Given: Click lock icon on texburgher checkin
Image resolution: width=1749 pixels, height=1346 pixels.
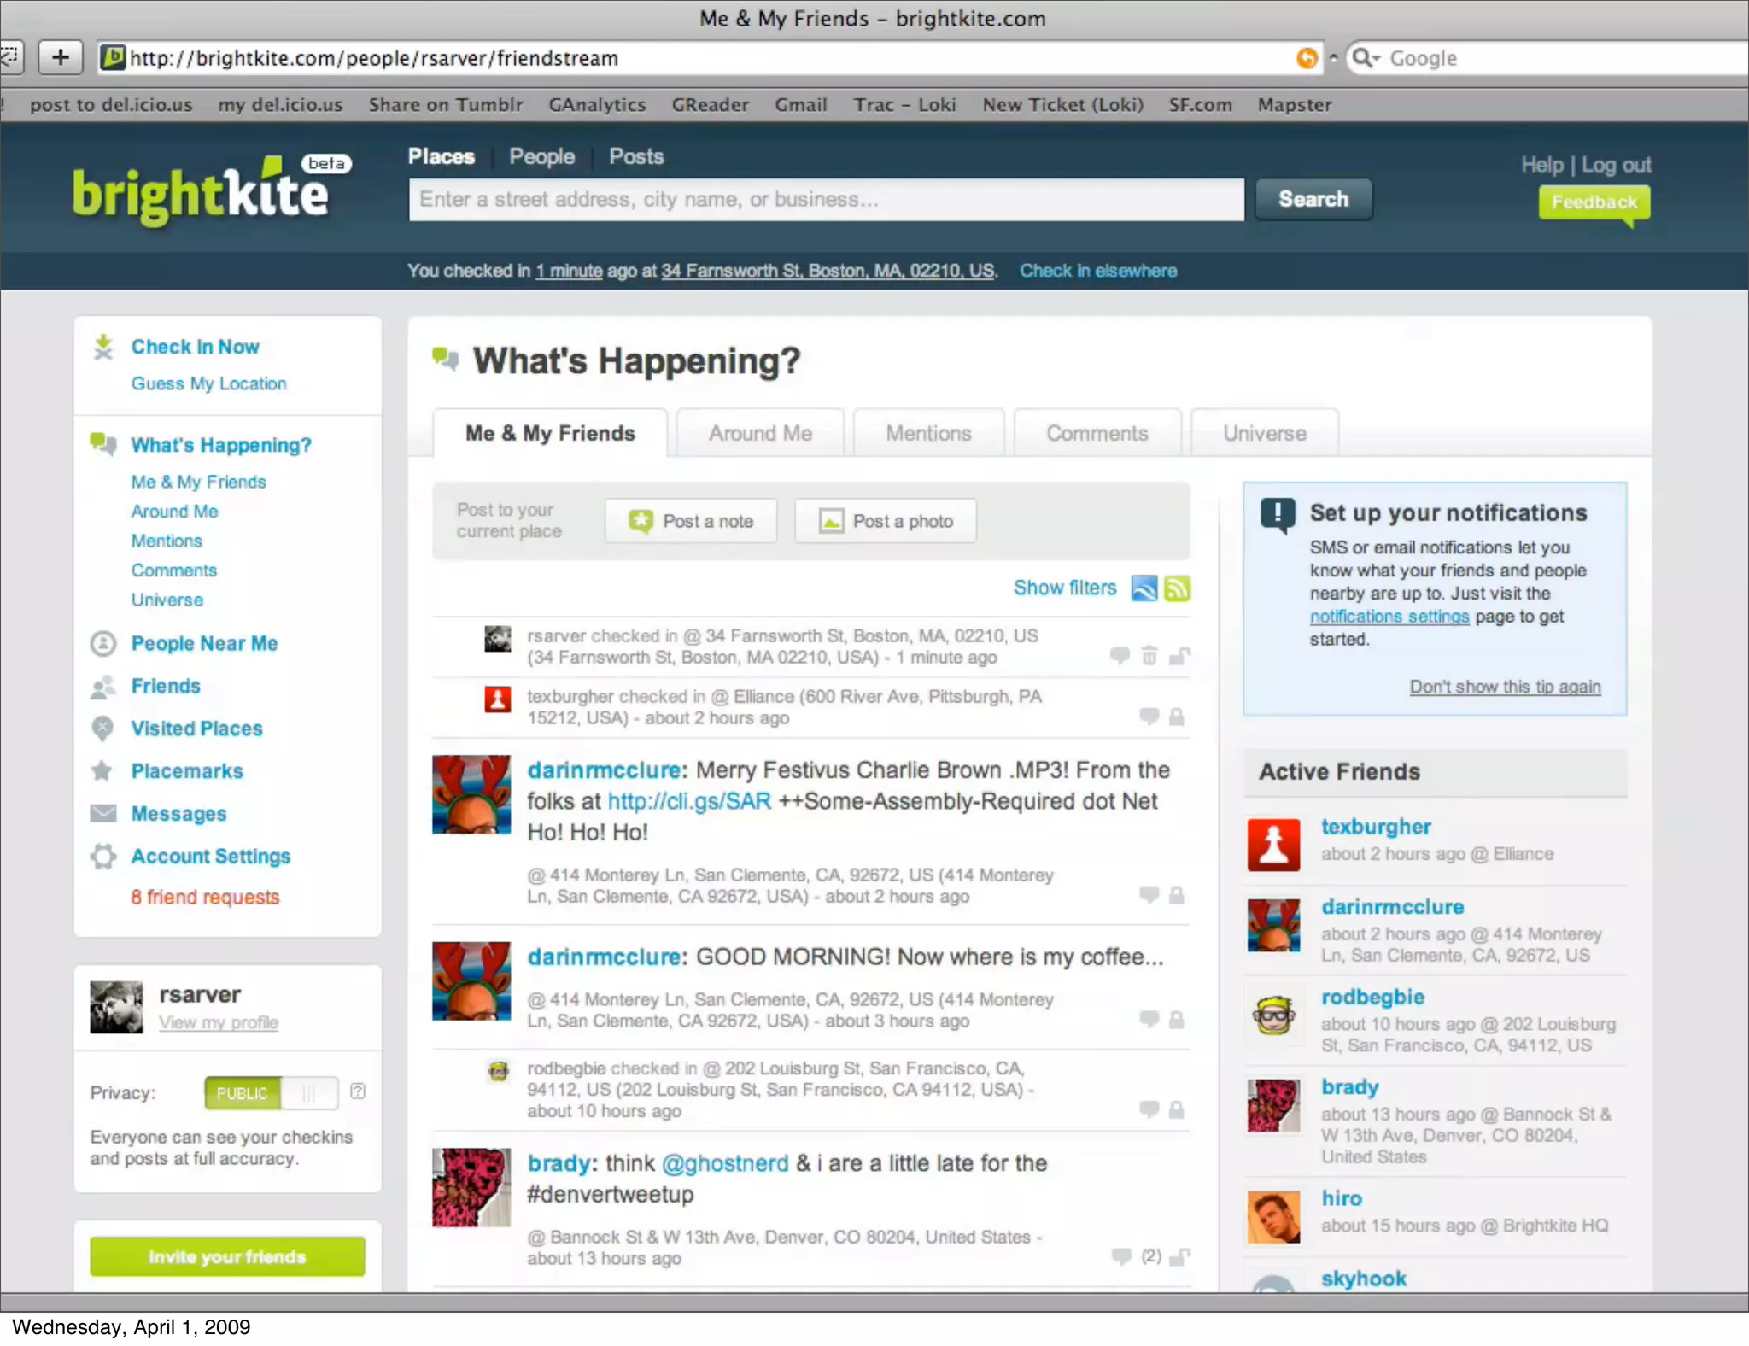Looking at the screenshot, I should point(1177,716).
